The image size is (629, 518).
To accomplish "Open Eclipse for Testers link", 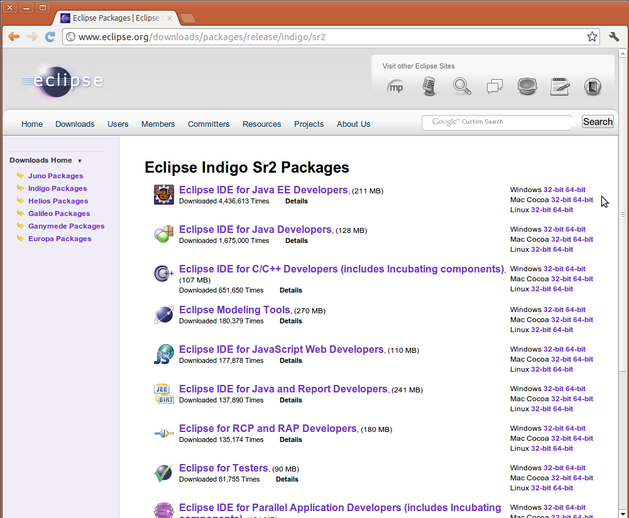I will point(224,468).
